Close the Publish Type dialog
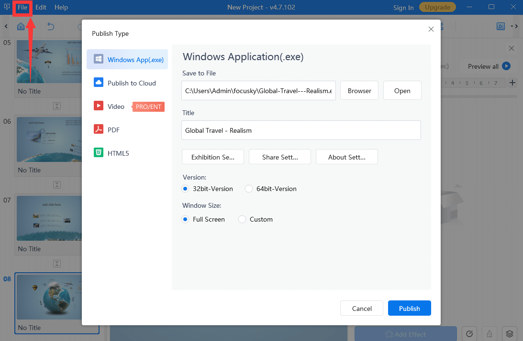523x341 pixels. [x=431, y=29]
